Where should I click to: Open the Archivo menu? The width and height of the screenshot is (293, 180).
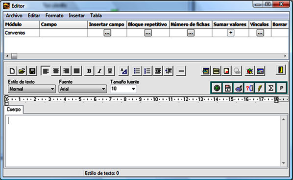click(x=14, y=16)
